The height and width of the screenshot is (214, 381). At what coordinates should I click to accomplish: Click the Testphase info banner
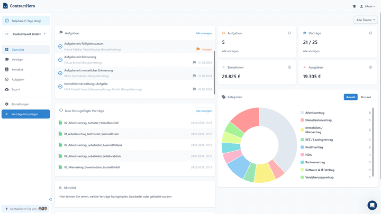[25, 21]
